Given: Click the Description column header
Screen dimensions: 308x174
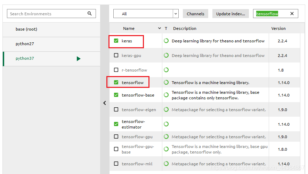Looking at the screenshot, I should [185, 28].
